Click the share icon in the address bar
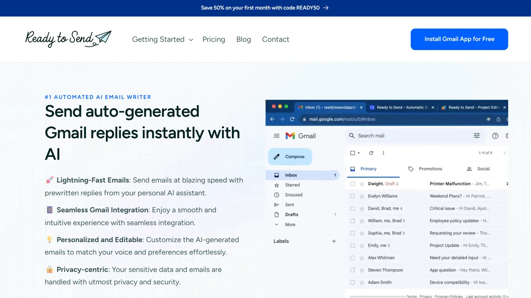 coord(498,119)
